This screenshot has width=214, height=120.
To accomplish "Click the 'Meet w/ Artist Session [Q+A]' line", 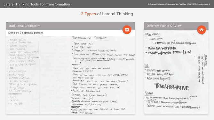I will [x=168, y=52].
